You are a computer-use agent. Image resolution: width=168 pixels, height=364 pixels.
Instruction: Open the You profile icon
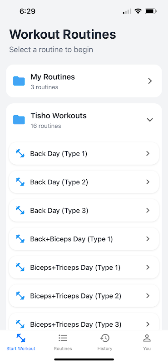147,338
